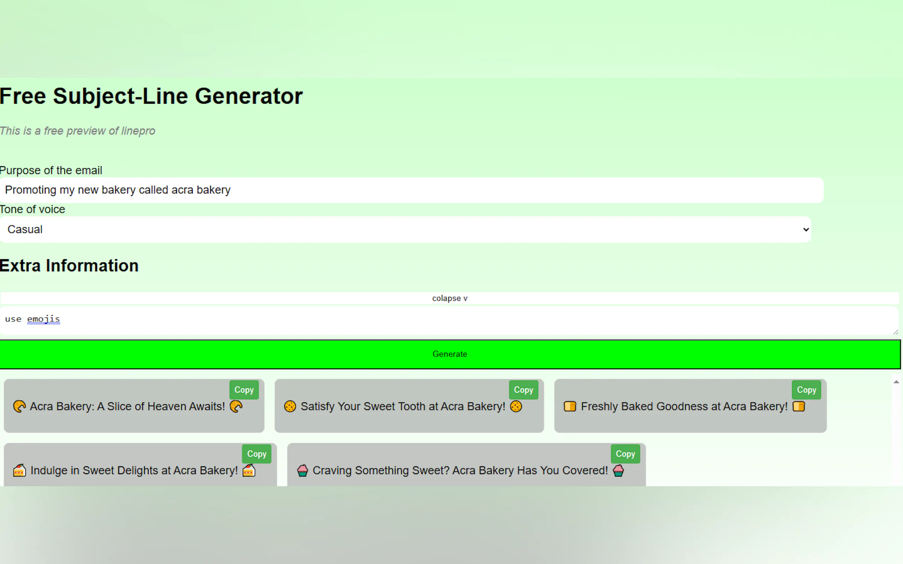Click the cupcake emoji after Has You Covered!
Screen dimensions: 903x564
tap(618, 470)
